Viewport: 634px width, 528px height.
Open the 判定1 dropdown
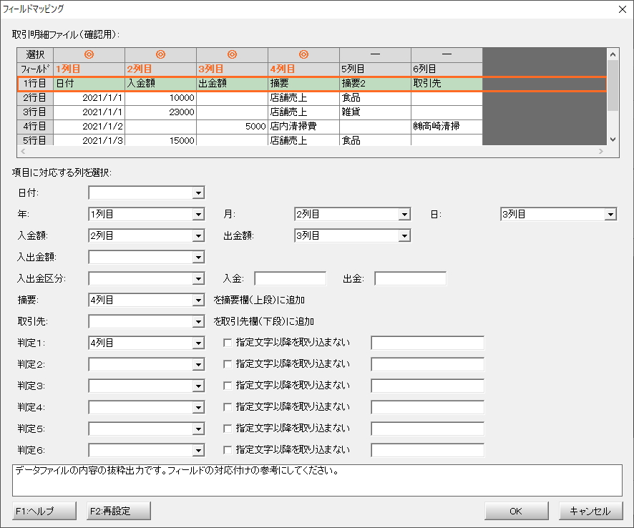point(198,343)
